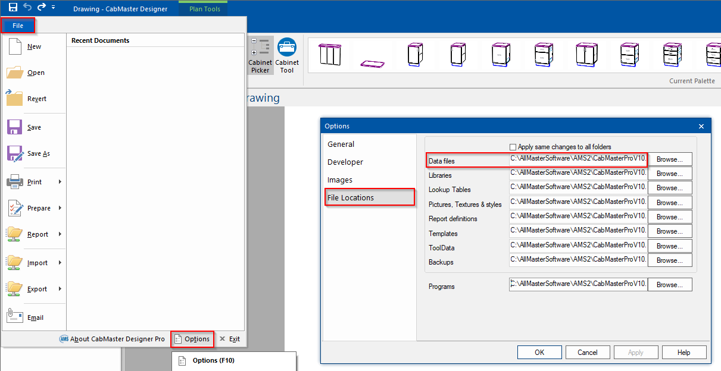Browse for the ToolData folder
721x371 pixels.
click(x=670, y=246)
